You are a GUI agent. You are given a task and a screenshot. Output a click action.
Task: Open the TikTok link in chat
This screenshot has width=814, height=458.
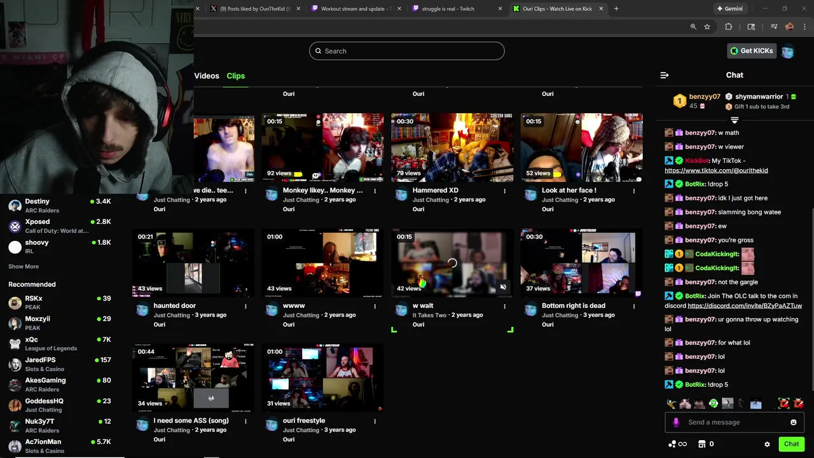click(x=716, y=170)
